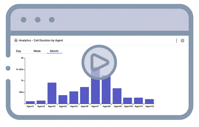This screenshot has width=199, height=127.
Task: Click the Agent3 bar in chart
Action: pyautogui.click(x=52, y=93)
